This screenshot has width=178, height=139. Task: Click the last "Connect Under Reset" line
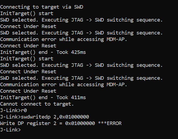pyautogui.click(x=28, y=91)
